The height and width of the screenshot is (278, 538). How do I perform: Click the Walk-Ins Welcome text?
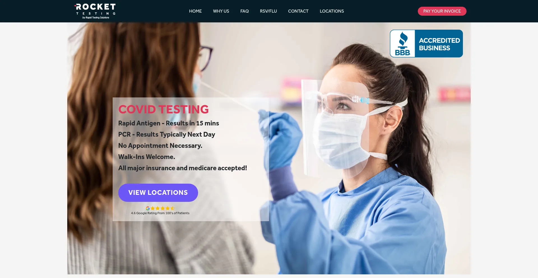[147, 157]
